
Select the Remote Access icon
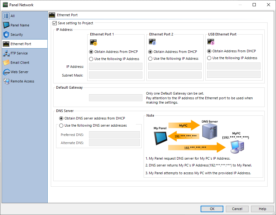point(6,81)
